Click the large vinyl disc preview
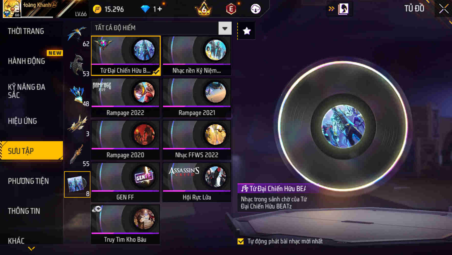 point(343,126)
